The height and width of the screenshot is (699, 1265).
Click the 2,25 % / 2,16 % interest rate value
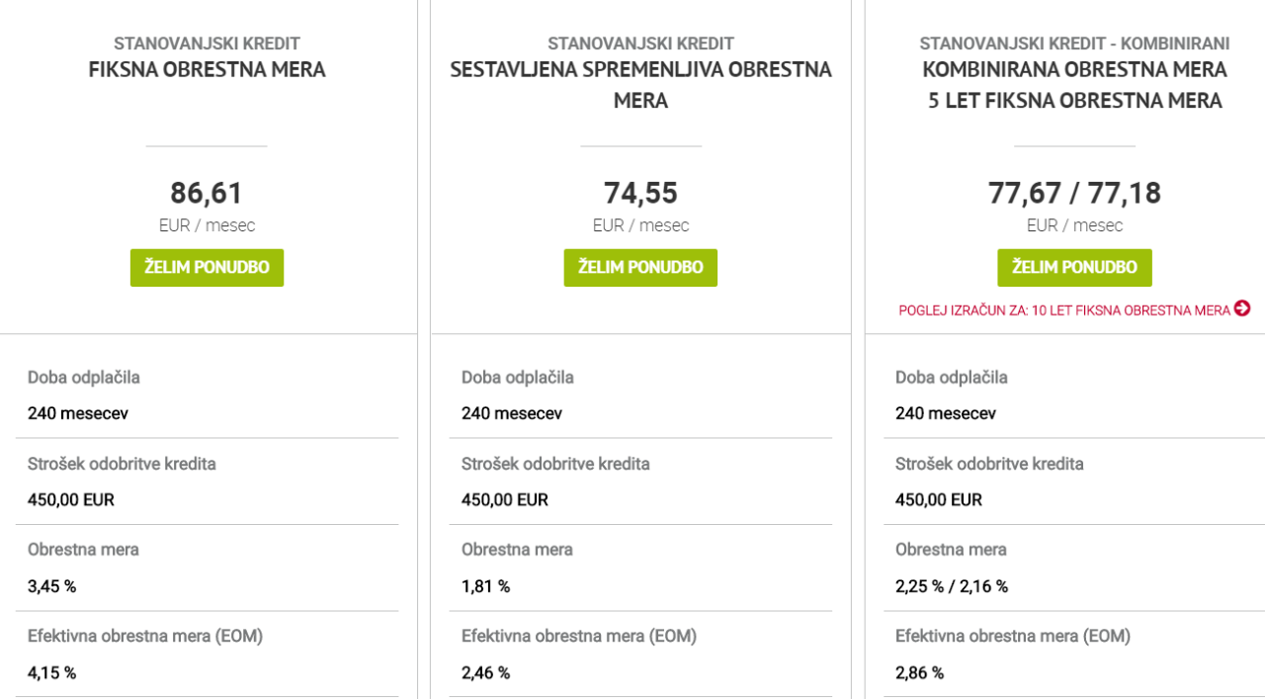[952, 586]
